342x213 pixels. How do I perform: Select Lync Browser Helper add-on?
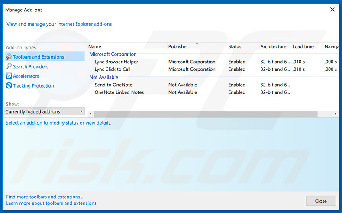(x=116, y=62)
